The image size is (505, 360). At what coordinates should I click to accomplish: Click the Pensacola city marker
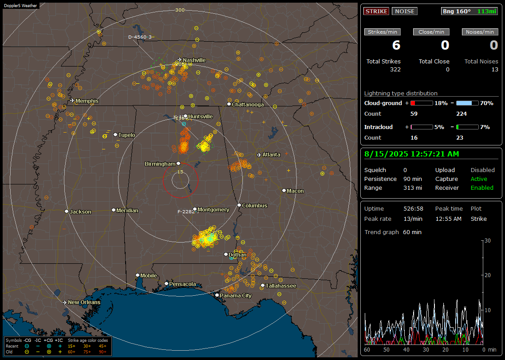pyautogui.click(x=166, y=284)
